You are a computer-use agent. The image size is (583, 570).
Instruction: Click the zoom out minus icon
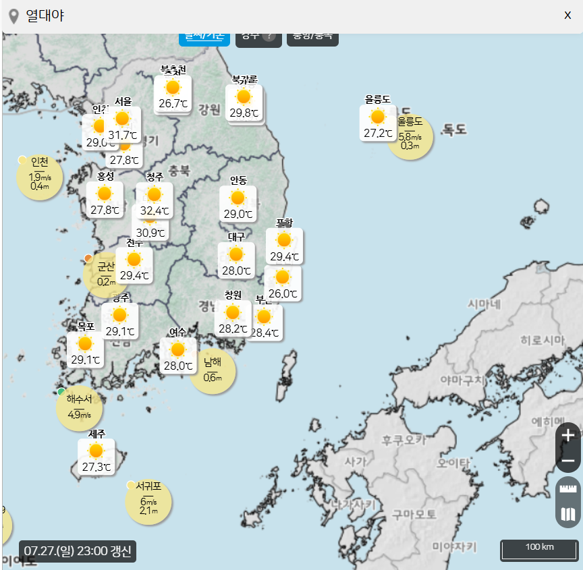(x=567, y=461)
